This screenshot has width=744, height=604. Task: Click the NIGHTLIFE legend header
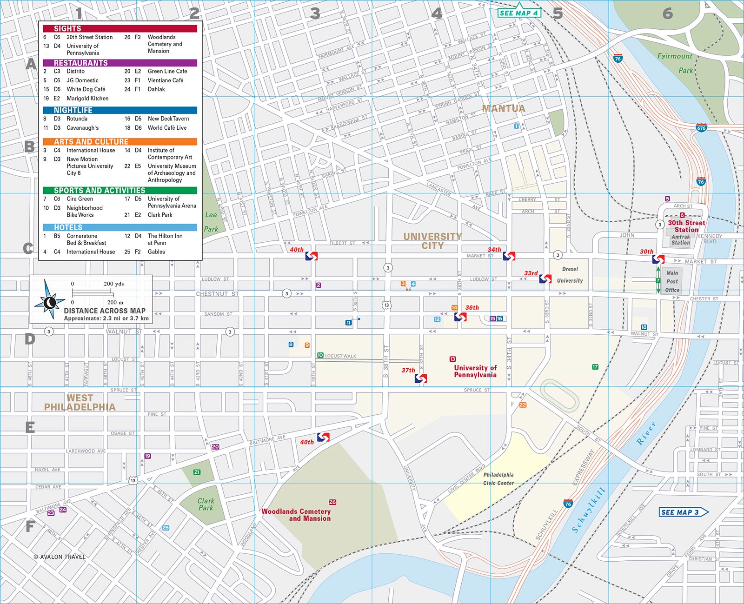[x=120, y=110]
